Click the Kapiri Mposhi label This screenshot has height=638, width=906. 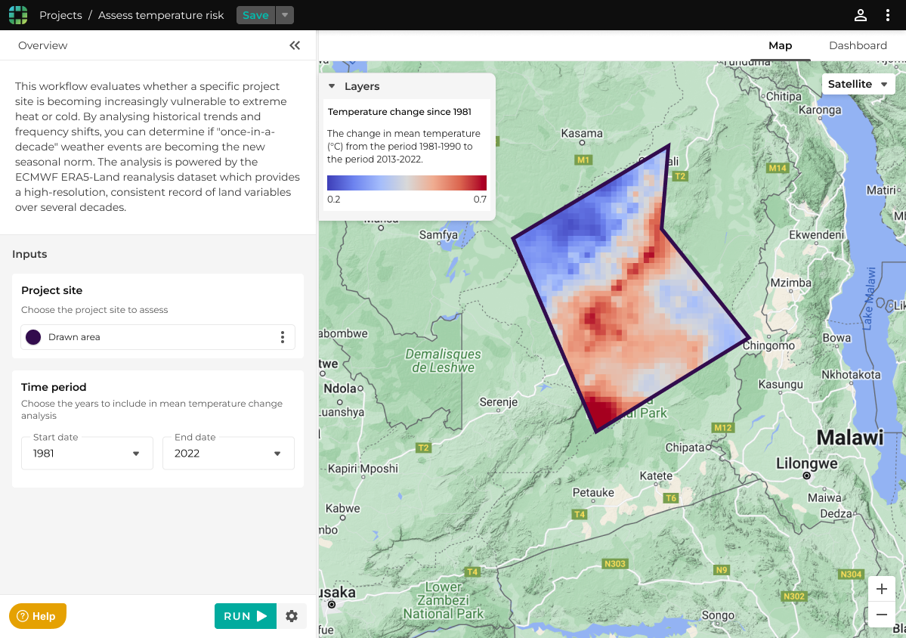coord(363,469)
